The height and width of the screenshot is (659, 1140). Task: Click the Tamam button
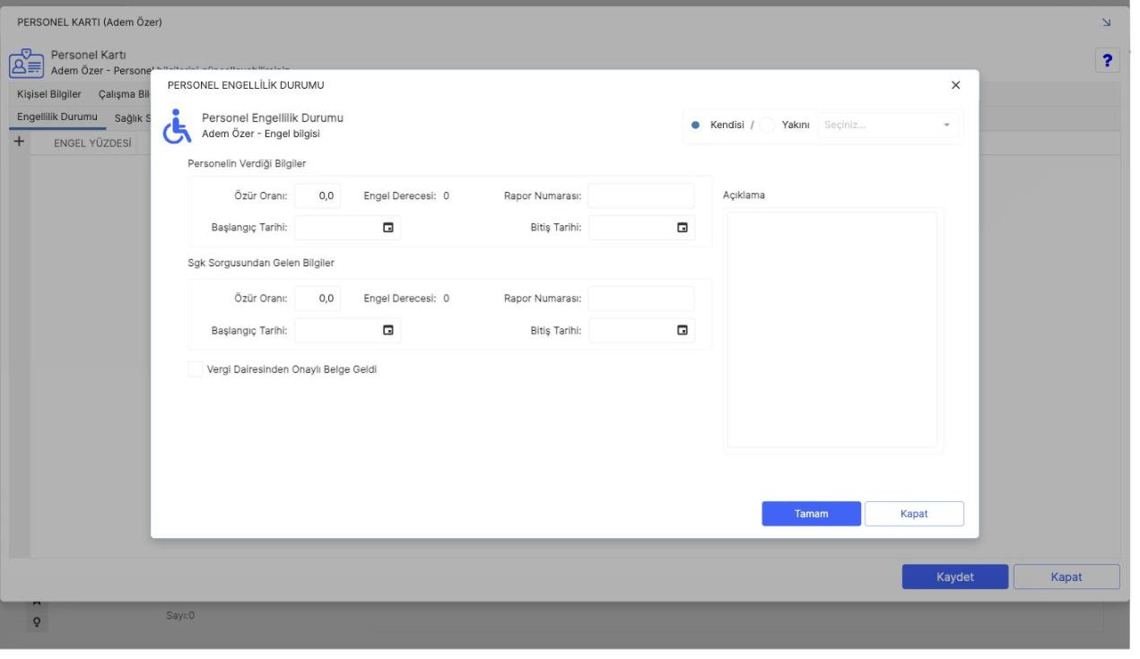pos(812,514)
